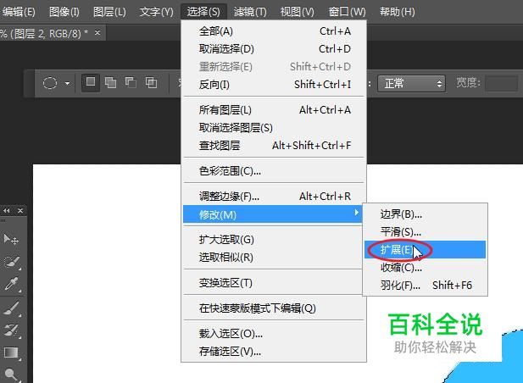Choose 全部(A) select all
This screenshot has height=383, width=523.
pyautogui.click(x=274, y=31)
